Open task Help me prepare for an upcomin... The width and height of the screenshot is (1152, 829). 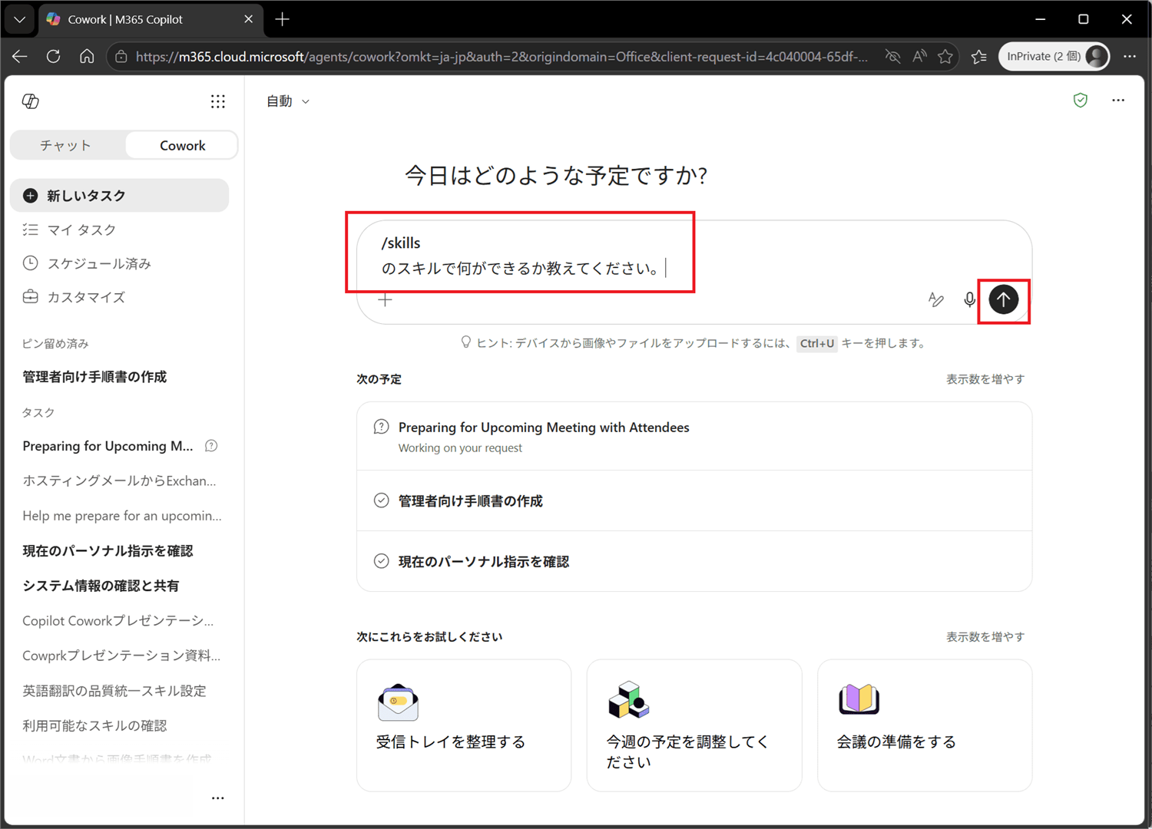pyautogui.click(x=121, y=516)
